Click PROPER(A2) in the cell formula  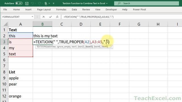click(x=80, y=42)
